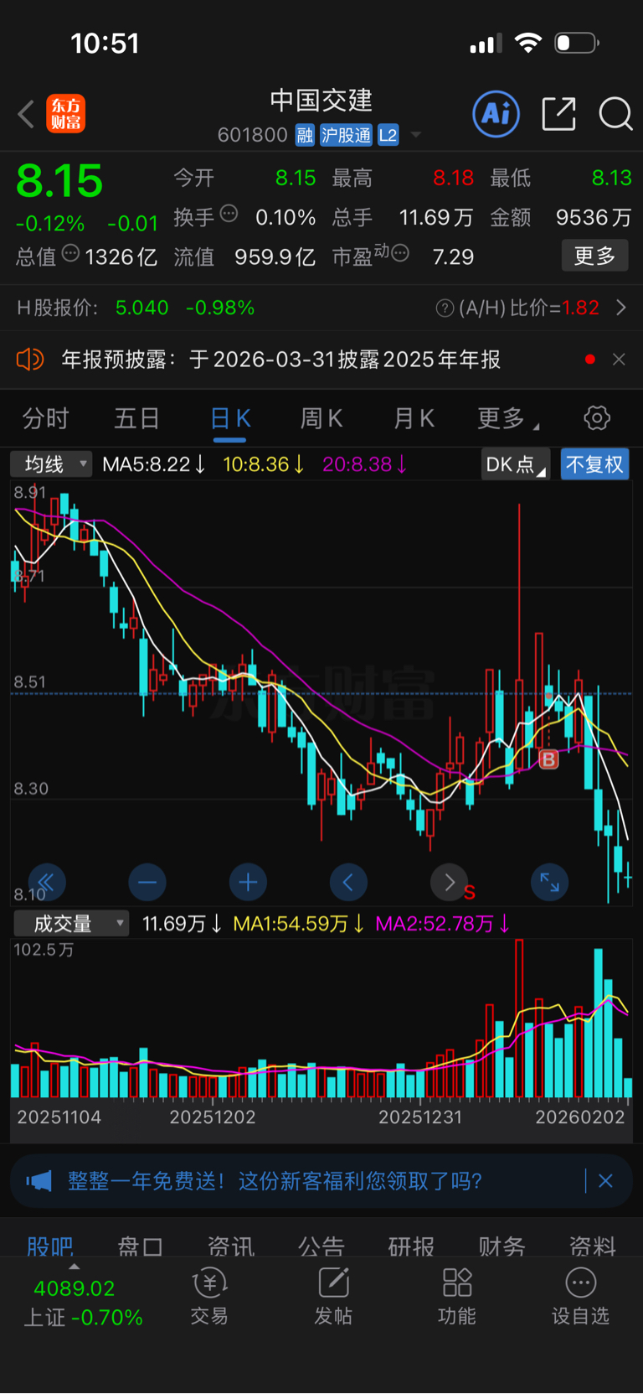The height and width of the screenshot is (1394, 643).
Task: Tap the megaphone promo icon
Action: [39, 1181]
